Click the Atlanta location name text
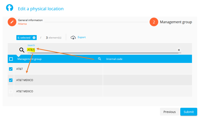This screenshot has height=120, width=200. [x=22, y=24]
